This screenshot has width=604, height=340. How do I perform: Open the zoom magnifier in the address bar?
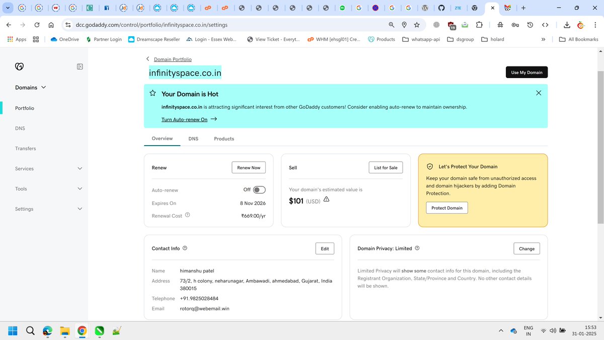tap(392, 25)
